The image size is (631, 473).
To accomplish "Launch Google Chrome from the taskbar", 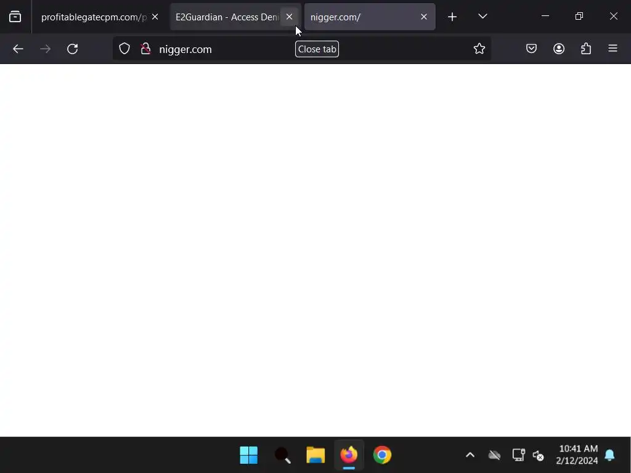I will 382,455.
